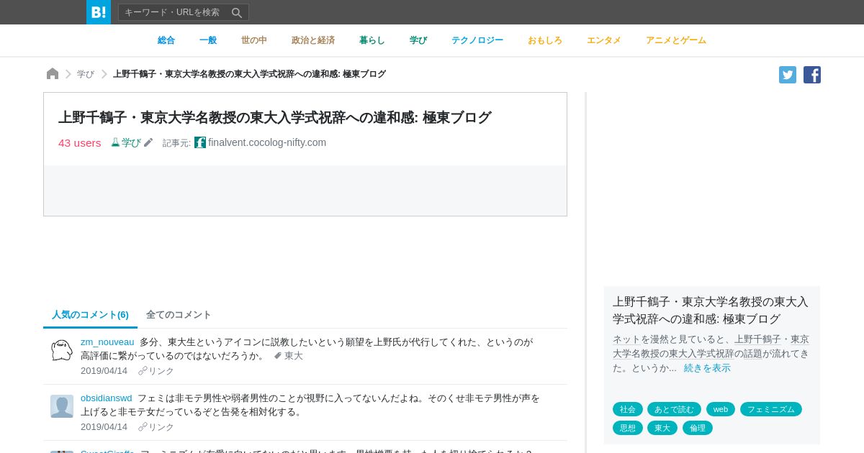The height and width of the screenshot is (453, 864).
Task: Click the web tag pill
Action: point(721,409)
